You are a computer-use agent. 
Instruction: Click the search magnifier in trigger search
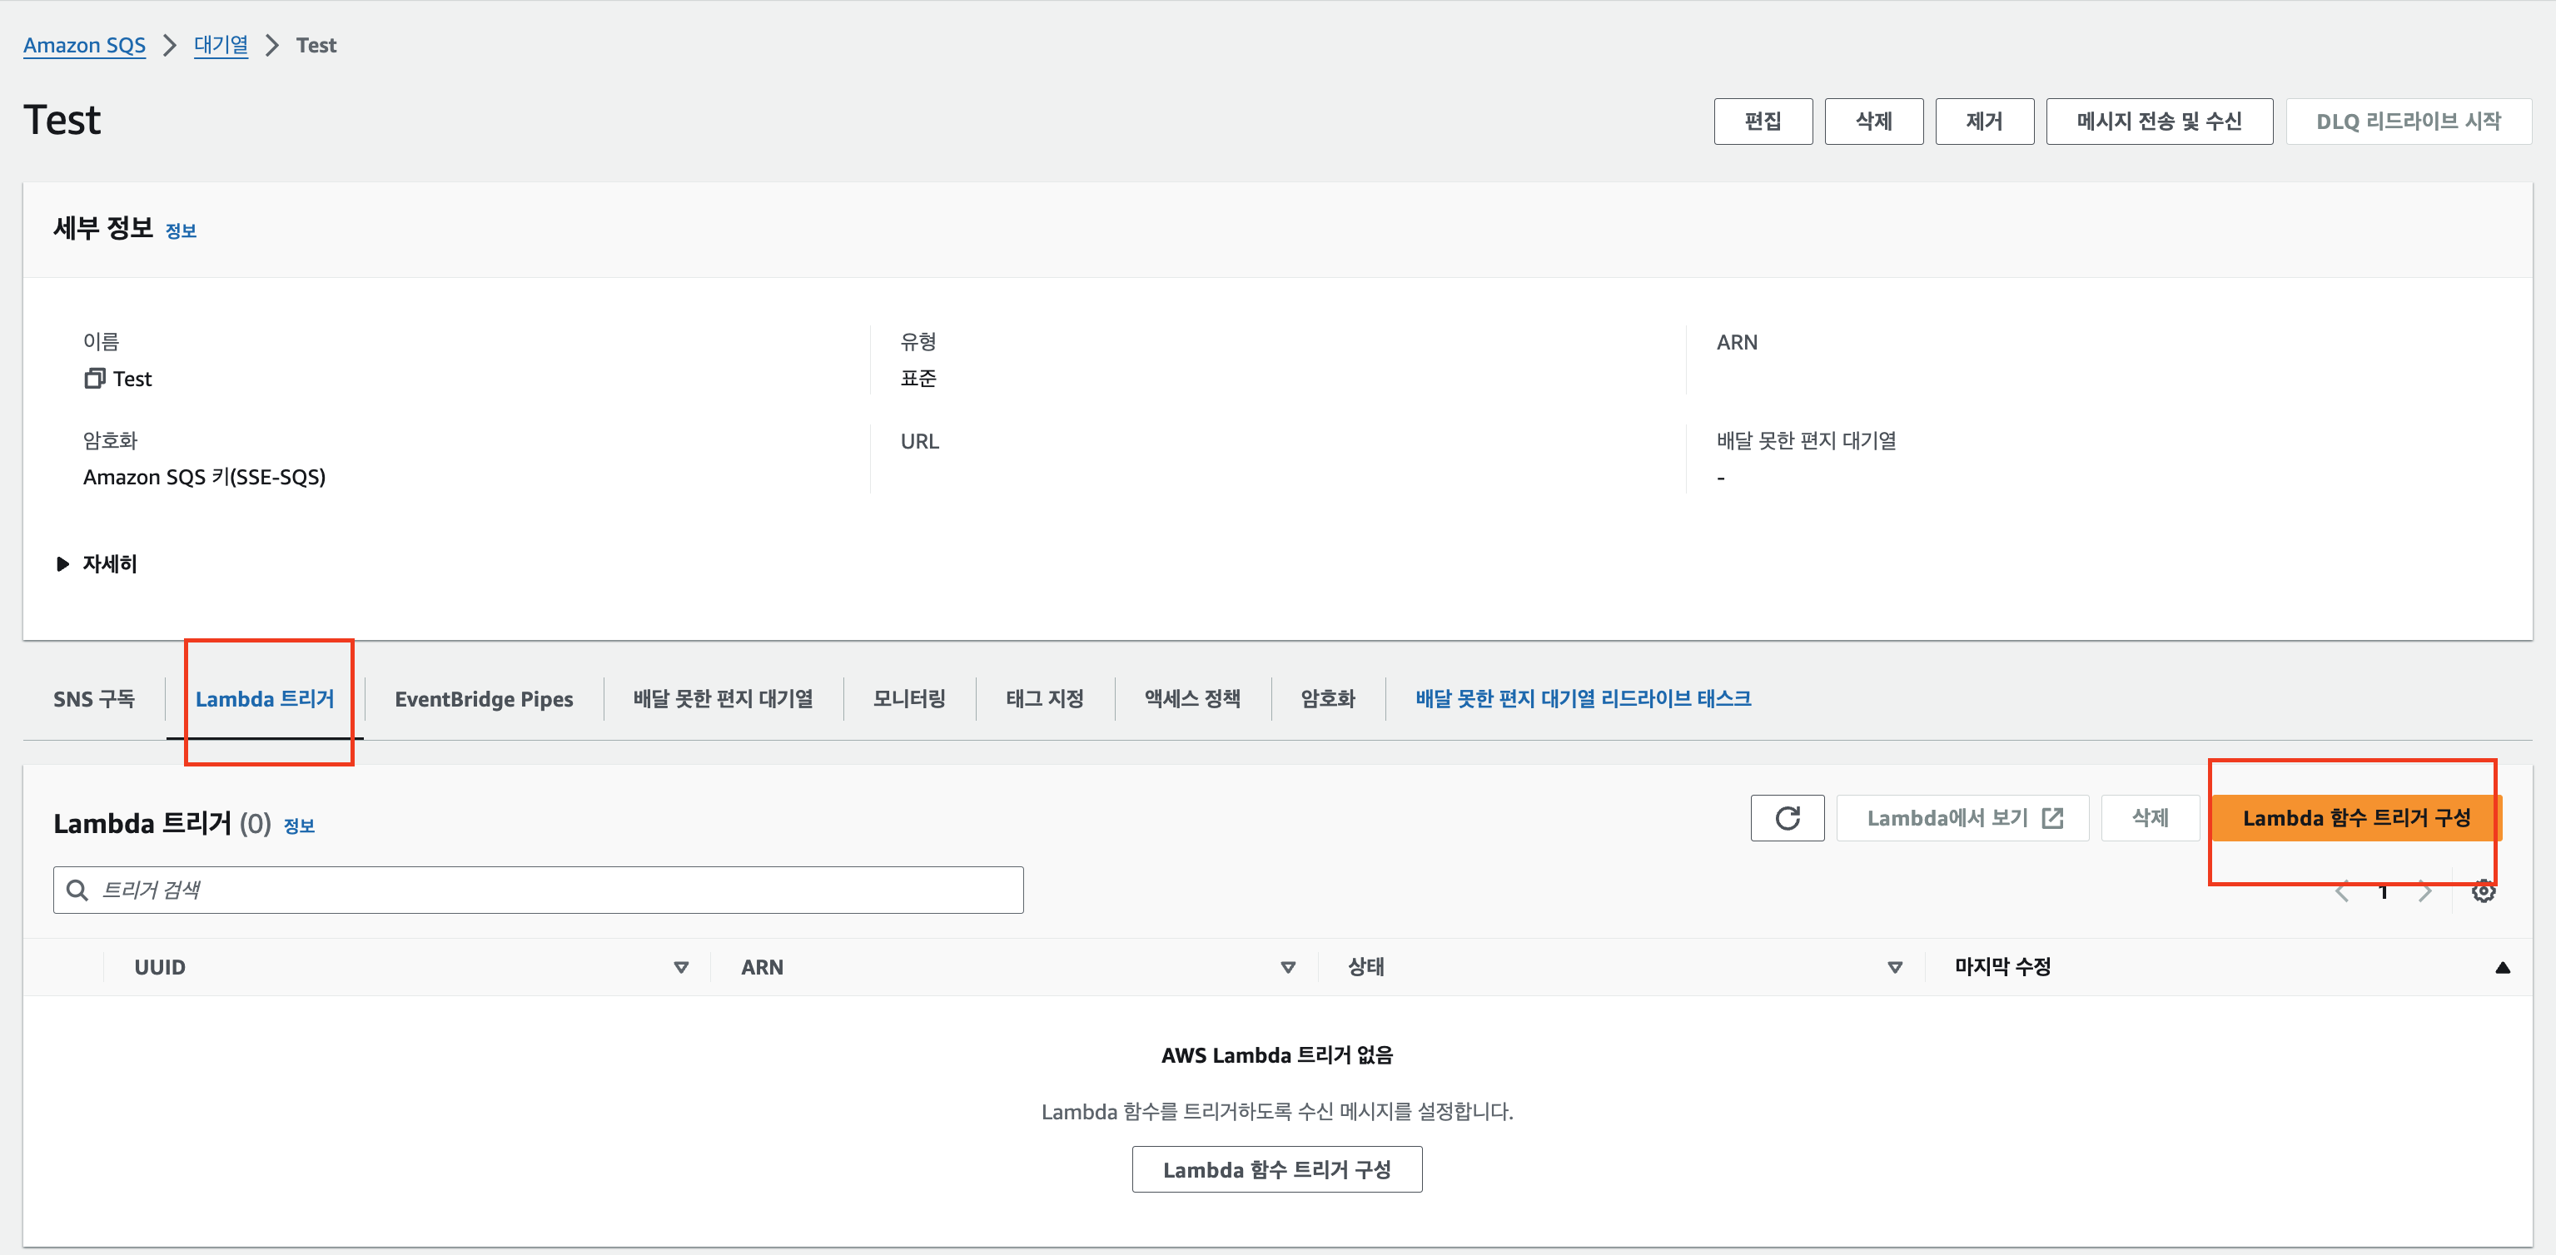(x=77, y=890)
